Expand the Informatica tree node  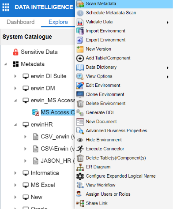tap(15, 173)
